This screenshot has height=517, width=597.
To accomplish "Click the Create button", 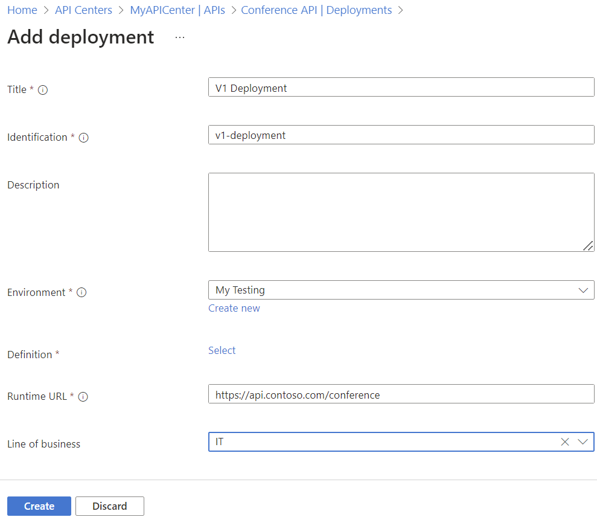I will (x=39, y=506).
